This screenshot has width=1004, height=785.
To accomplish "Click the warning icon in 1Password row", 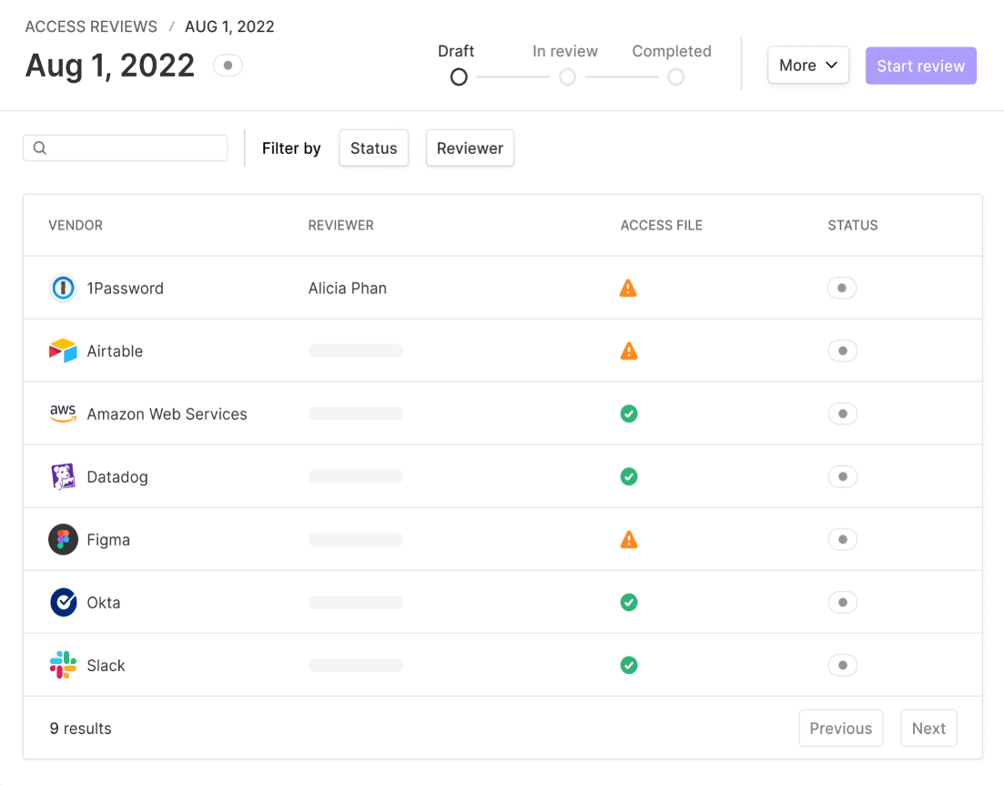I will (628, 289).
